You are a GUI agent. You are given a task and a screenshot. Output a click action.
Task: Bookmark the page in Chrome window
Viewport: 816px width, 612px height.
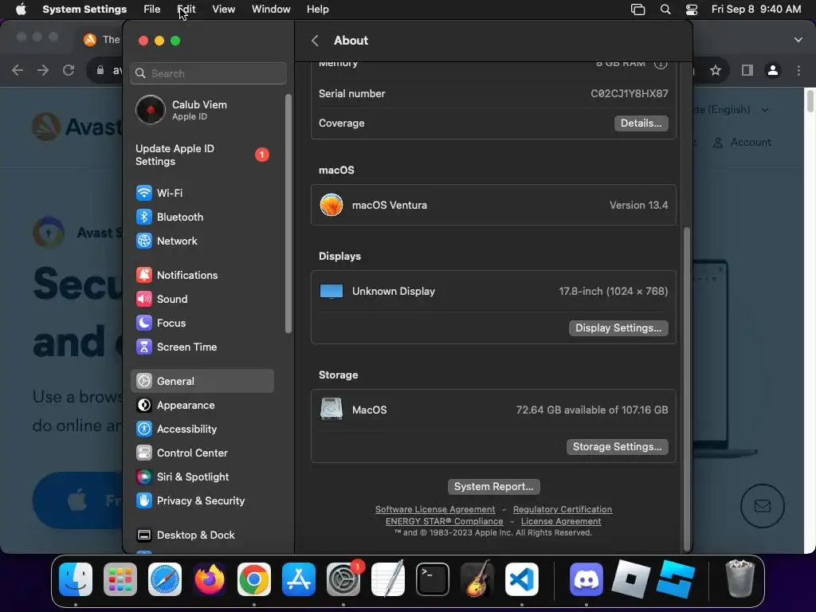[716, 70]
